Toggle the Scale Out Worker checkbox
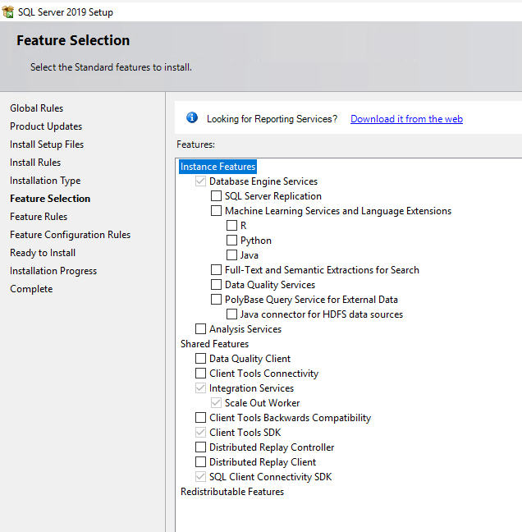Image resolution: width=522 pixels, height=532 pixels. pos(216,403)
